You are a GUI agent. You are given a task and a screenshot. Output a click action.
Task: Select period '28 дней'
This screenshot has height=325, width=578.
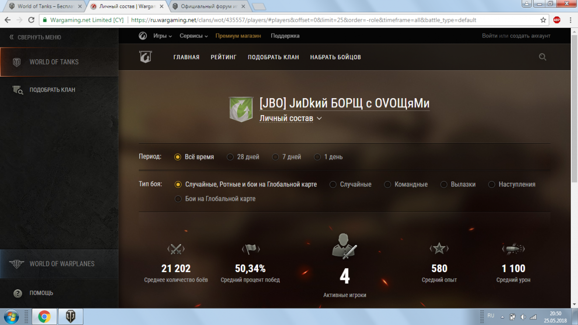tap(243, 157)
